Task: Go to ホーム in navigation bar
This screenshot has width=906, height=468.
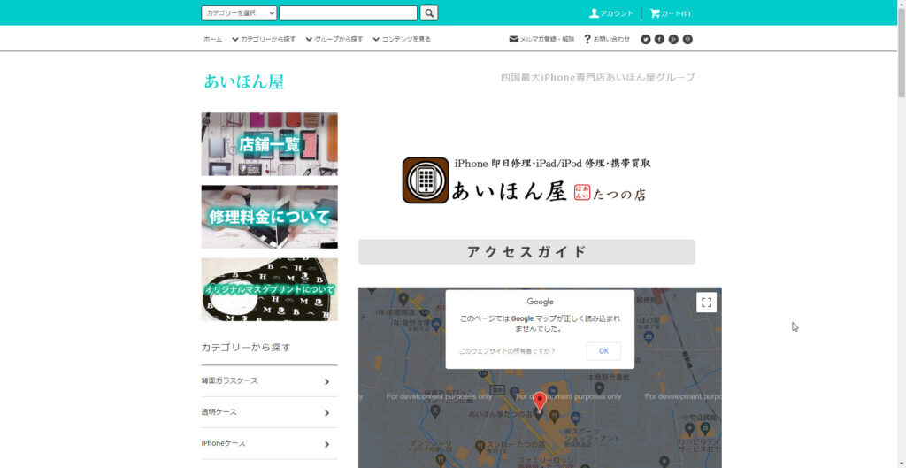Action: point(212,39)
